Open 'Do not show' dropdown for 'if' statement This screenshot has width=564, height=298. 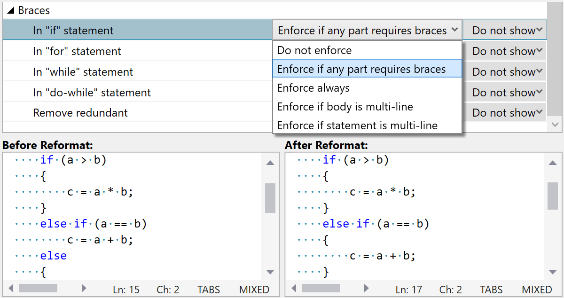[x=505, y=31]
